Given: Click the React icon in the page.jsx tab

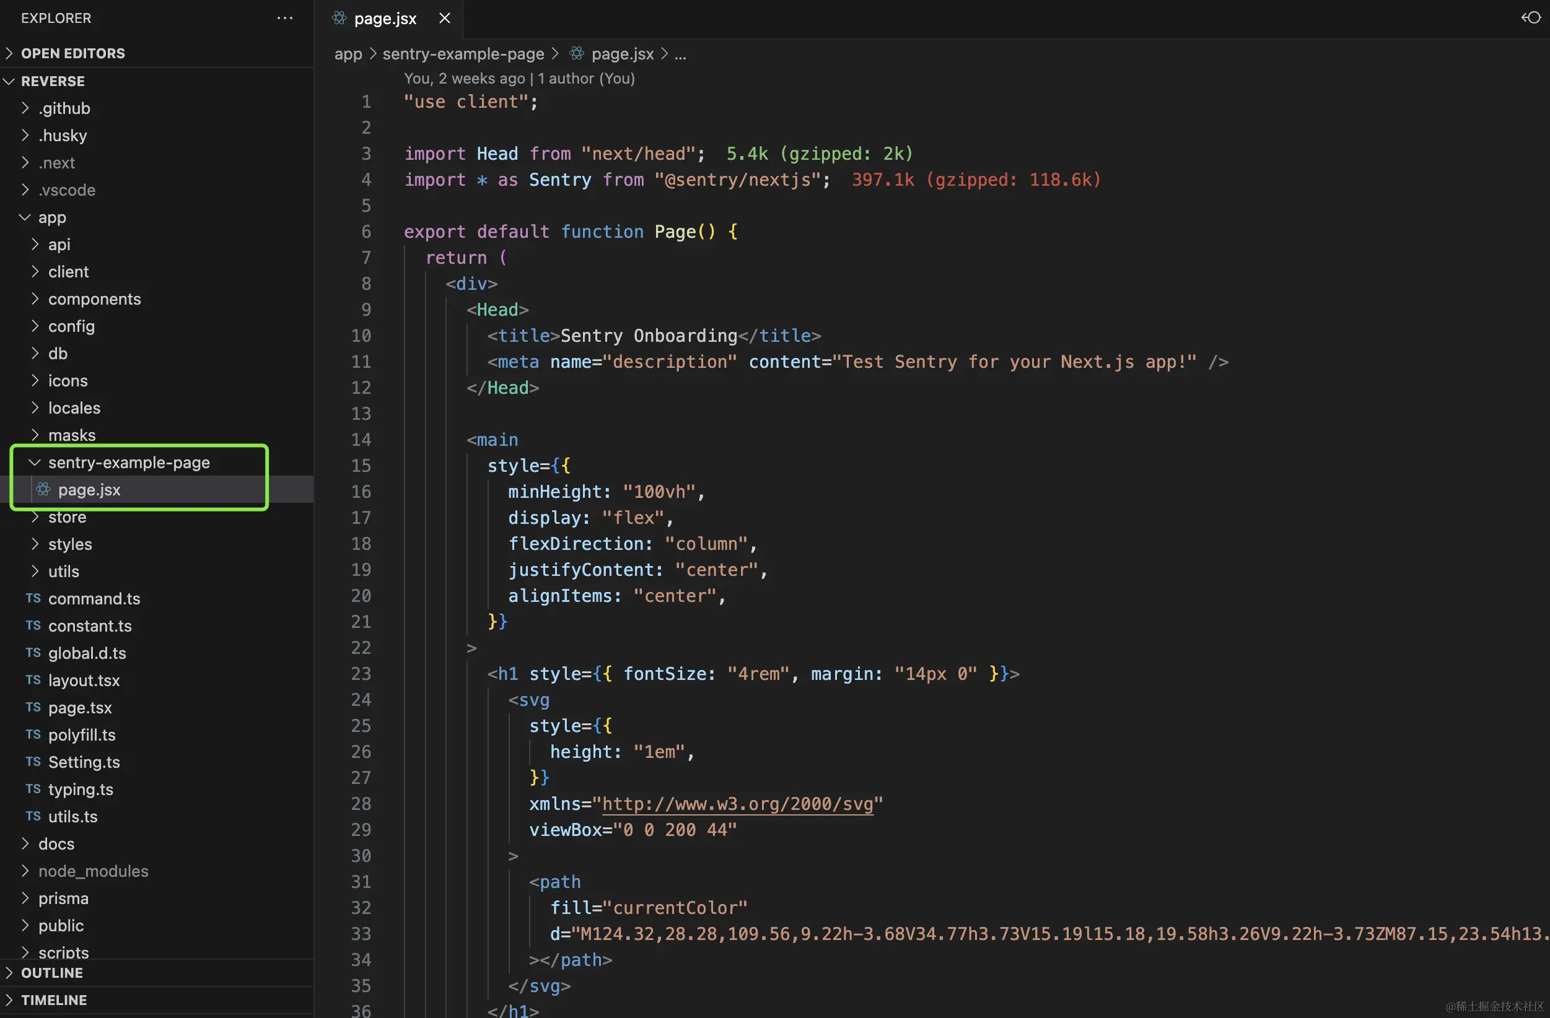Looking at the screenshot, I should pyautogui.click(x=339, y=18).
